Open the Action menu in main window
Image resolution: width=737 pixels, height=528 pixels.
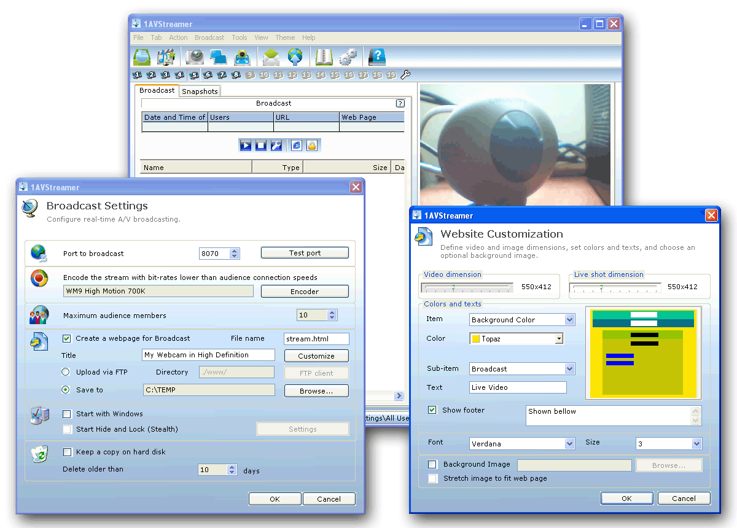[x=178, y=37]
